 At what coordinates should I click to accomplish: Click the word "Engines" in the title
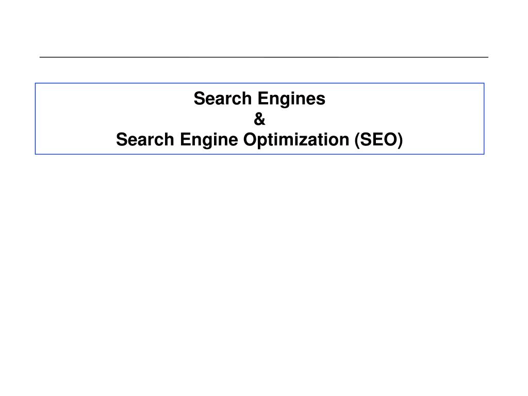[292, 99]
